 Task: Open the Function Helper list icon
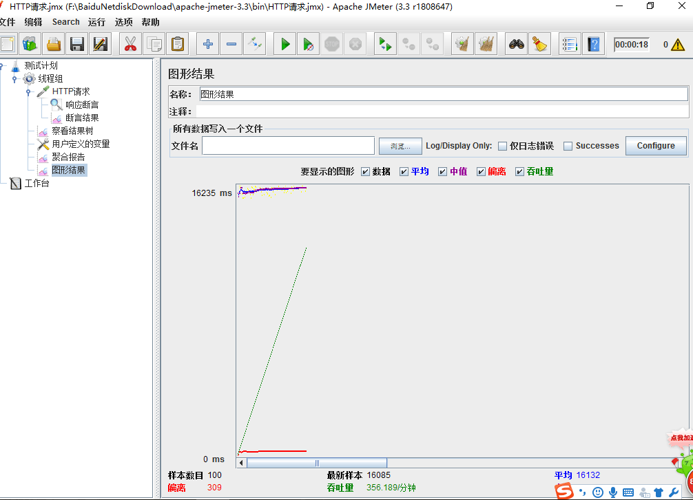tap(570, 44)
